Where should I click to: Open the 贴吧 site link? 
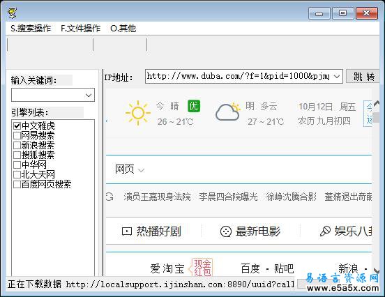[284, 268]
